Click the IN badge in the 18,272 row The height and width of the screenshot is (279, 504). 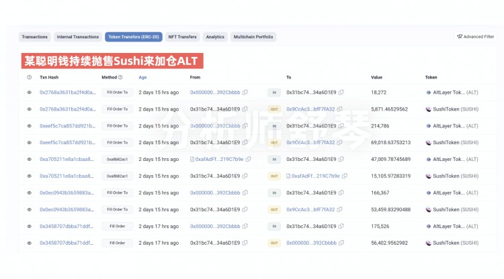point(274,93)
